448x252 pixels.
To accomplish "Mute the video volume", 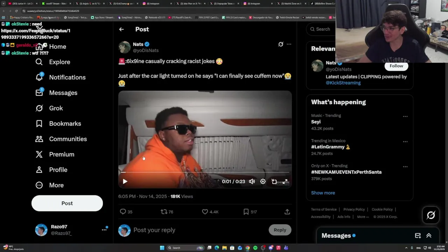I will (x=252, y=181).
